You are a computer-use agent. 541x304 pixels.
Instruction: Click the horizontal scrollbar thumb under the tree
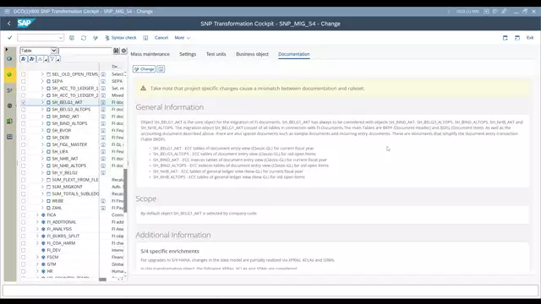(102, 280)
